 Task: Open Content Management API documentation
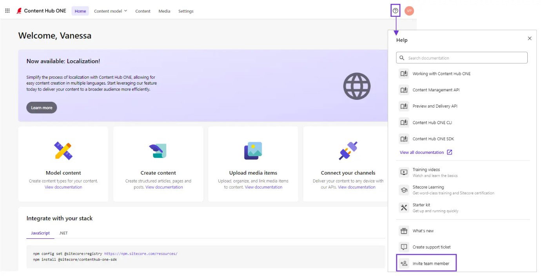(436, 90)
